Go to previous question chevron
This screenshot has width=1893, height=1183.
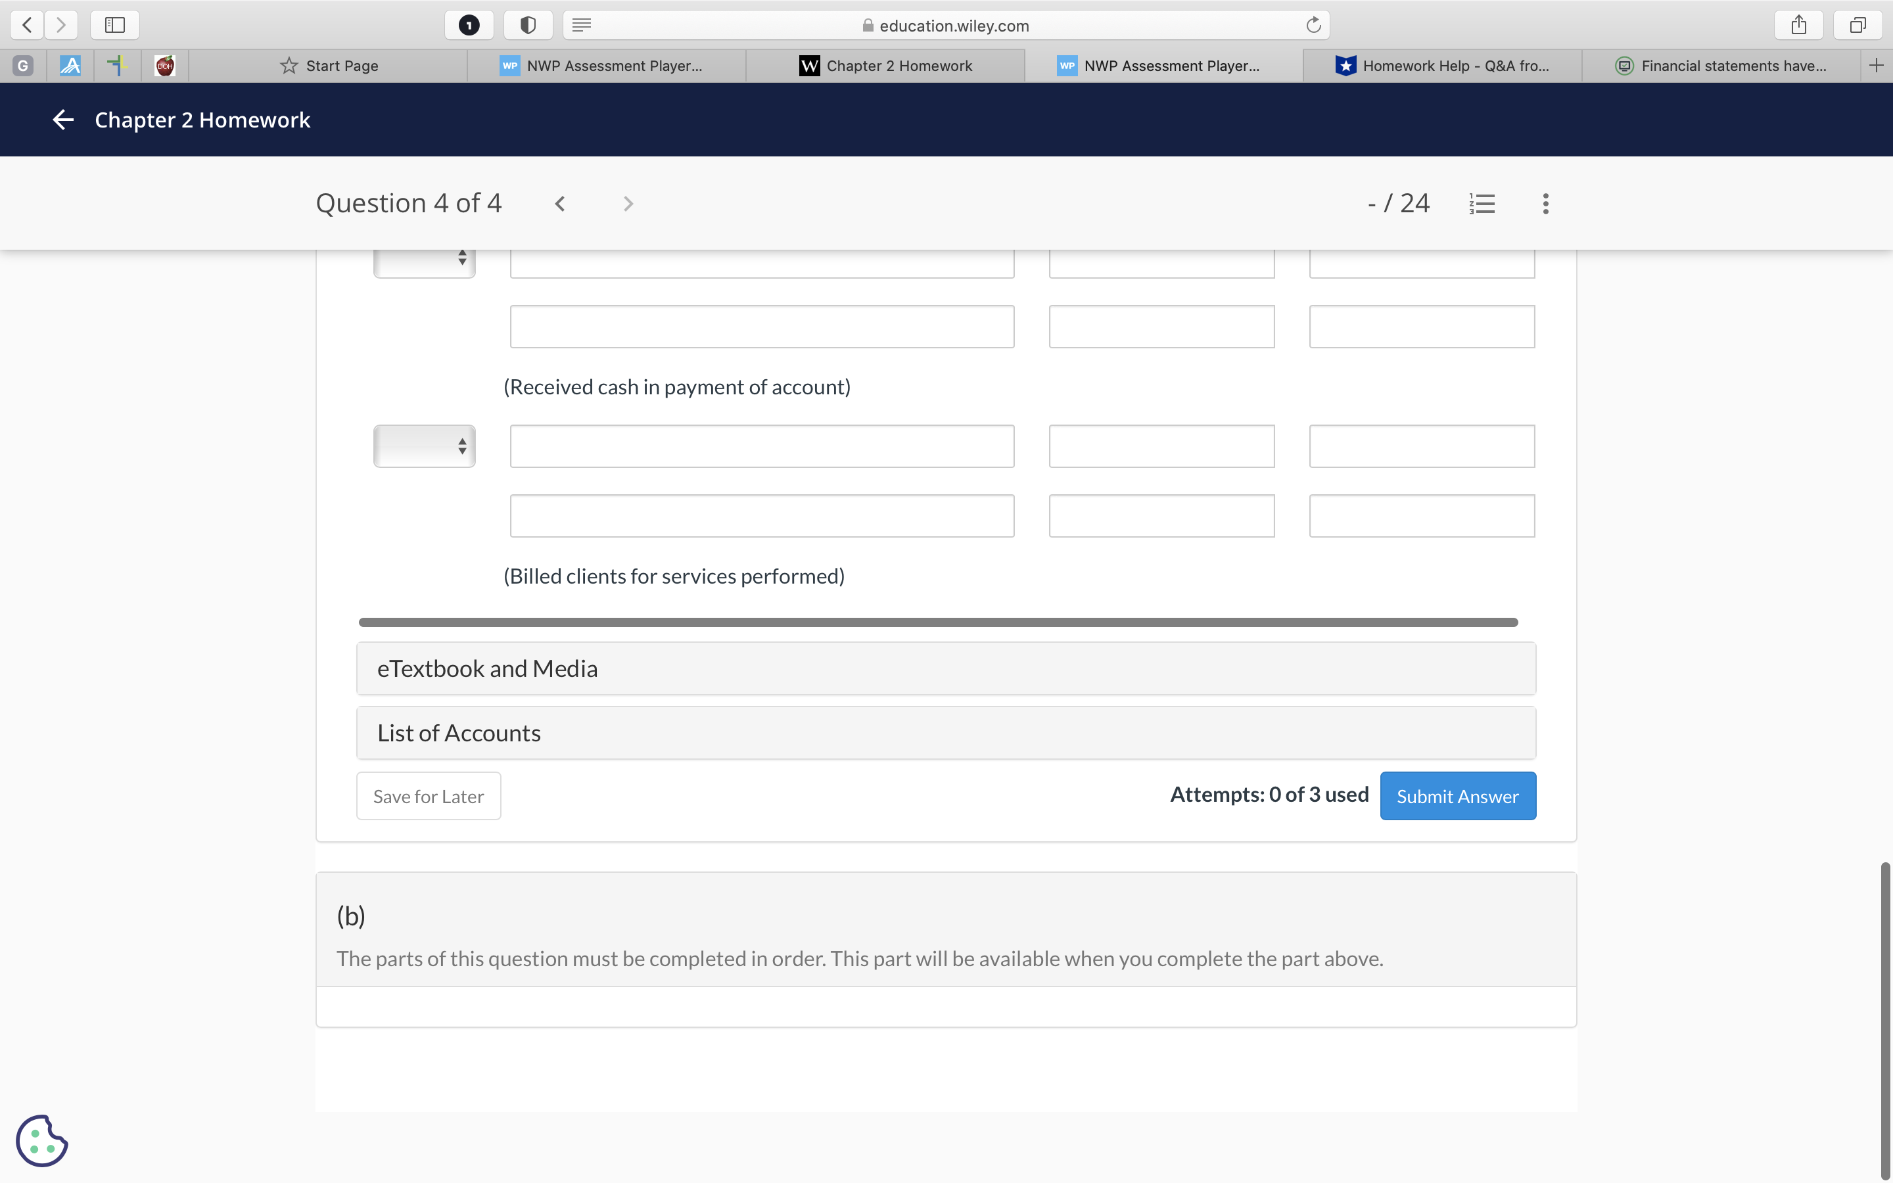tap(560, 204)
